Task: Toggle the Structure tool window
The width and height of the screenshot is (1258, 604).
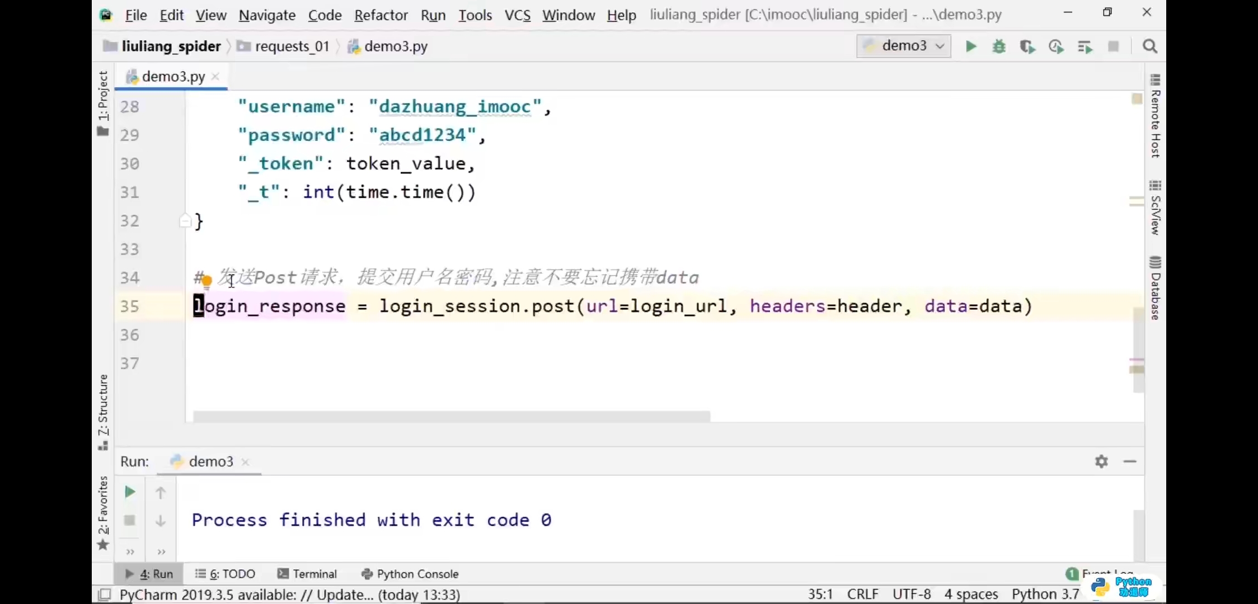Action: pyautogui.click(x=103, y=412)
